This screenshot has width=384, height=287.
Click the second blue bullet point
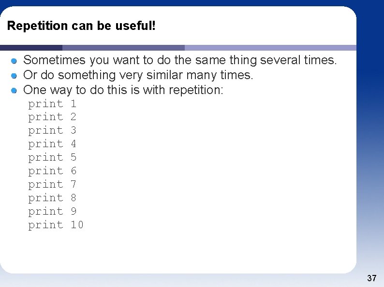click(14, 76)
